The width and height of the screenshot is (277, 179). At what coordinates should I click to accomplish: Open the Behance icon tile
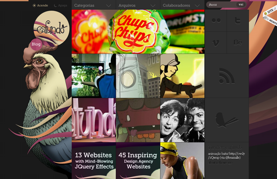coord(238,42)
